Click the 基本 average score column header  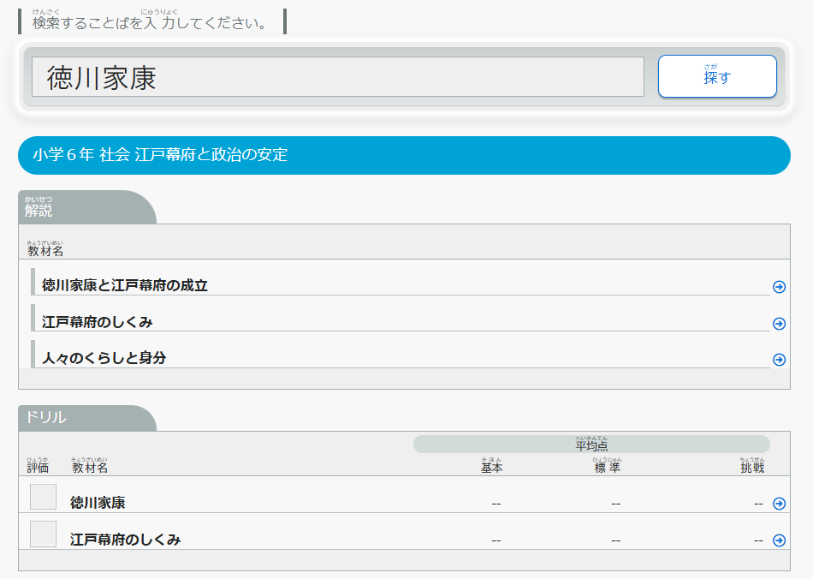tap(491, 468)
